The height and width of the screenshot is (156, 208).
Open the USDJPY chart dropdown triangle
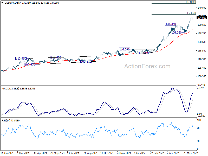(3, 3)
